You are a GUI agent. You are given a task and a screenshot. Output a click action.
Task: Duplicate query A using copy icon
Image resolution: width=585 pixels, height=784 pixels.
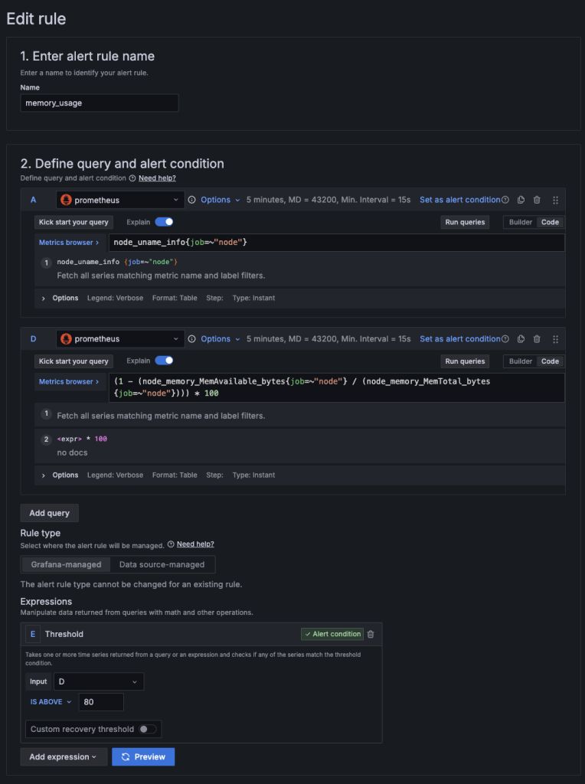(x=521, y=200)
